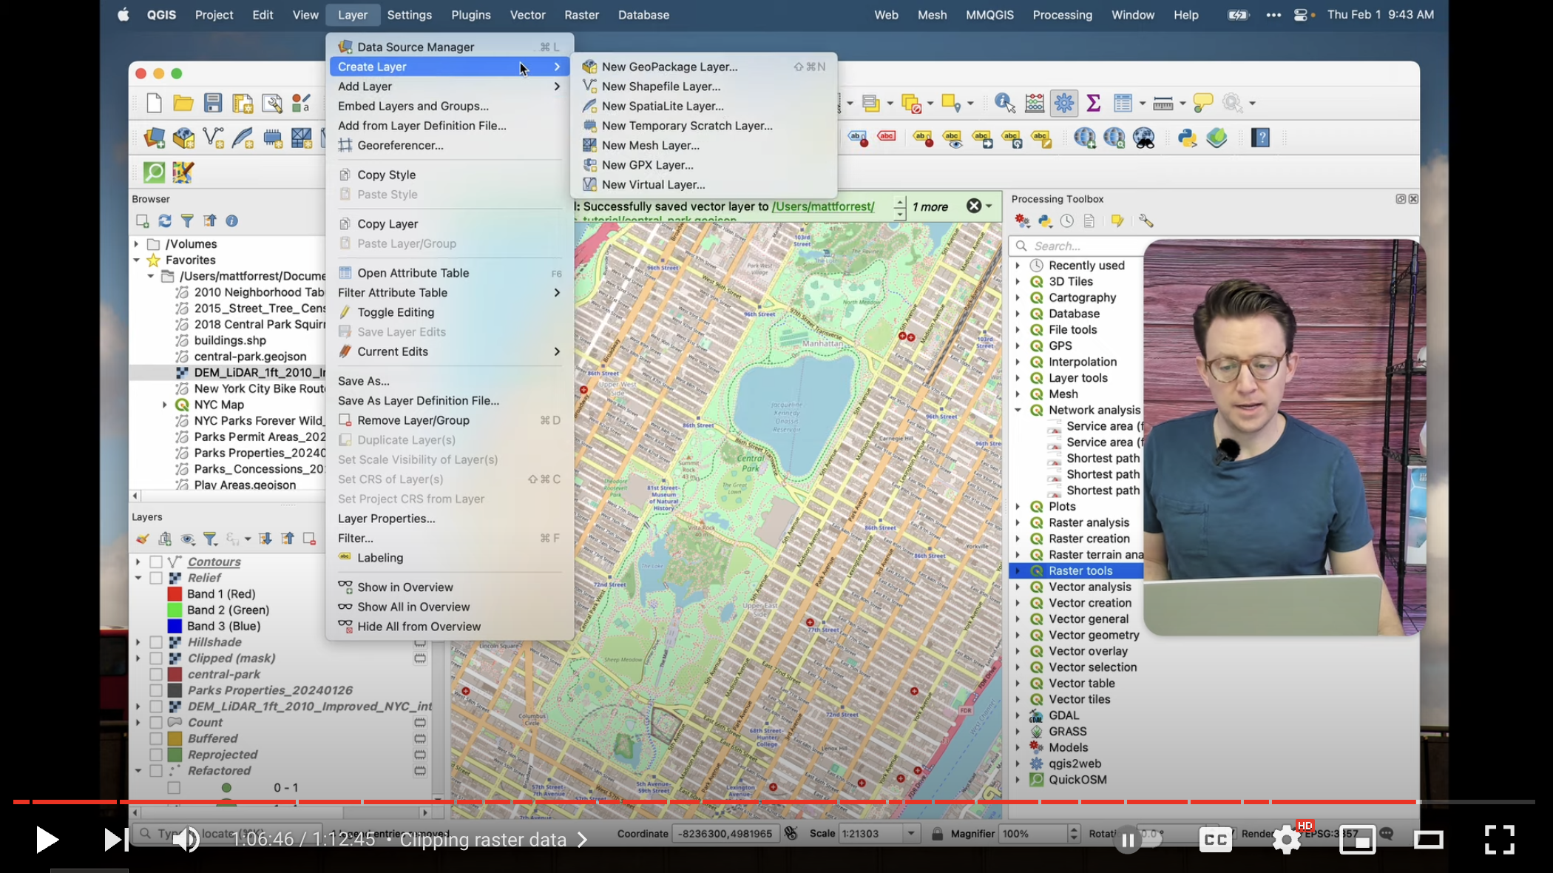Open the /Users/mattforrest/ saved layer link
Image resolution: width=1553 pixels, height=873 pixels.
[822, 206]
